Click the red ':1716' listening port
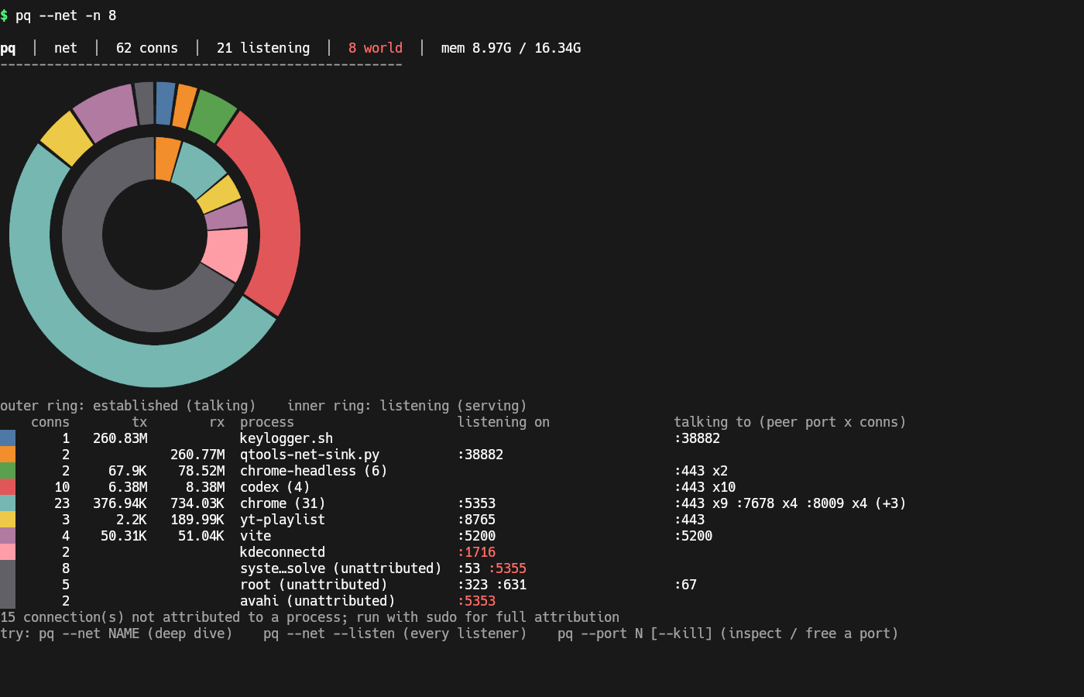The width and height of the screenshot is (1084, 697). [476, 552]
